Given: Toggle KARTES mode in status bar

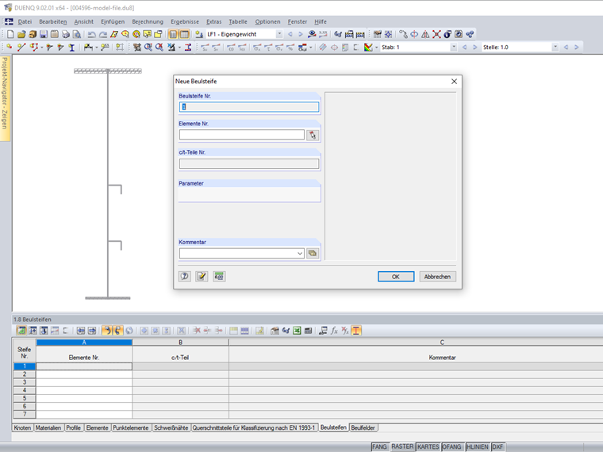Looking at the screenshot, I should 428,446.
